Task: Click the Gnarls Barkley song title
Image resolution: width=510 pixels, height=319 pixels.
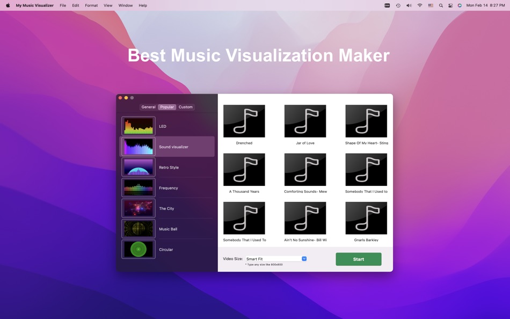Action: 366,240
